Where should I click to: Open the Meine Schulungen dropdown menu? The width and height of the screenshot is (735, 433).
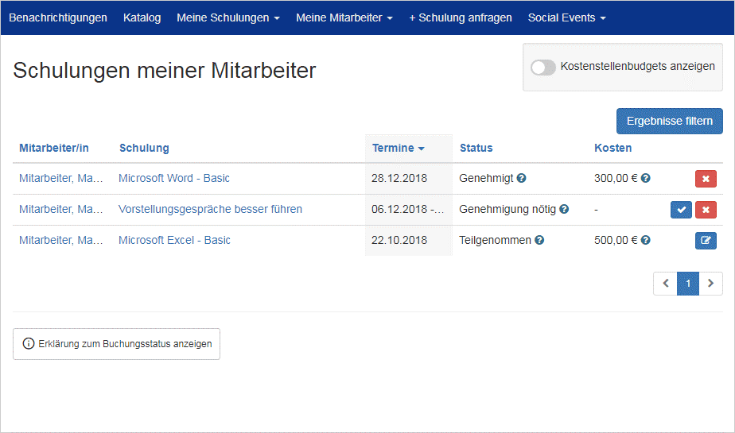click(x=227, y=17)
